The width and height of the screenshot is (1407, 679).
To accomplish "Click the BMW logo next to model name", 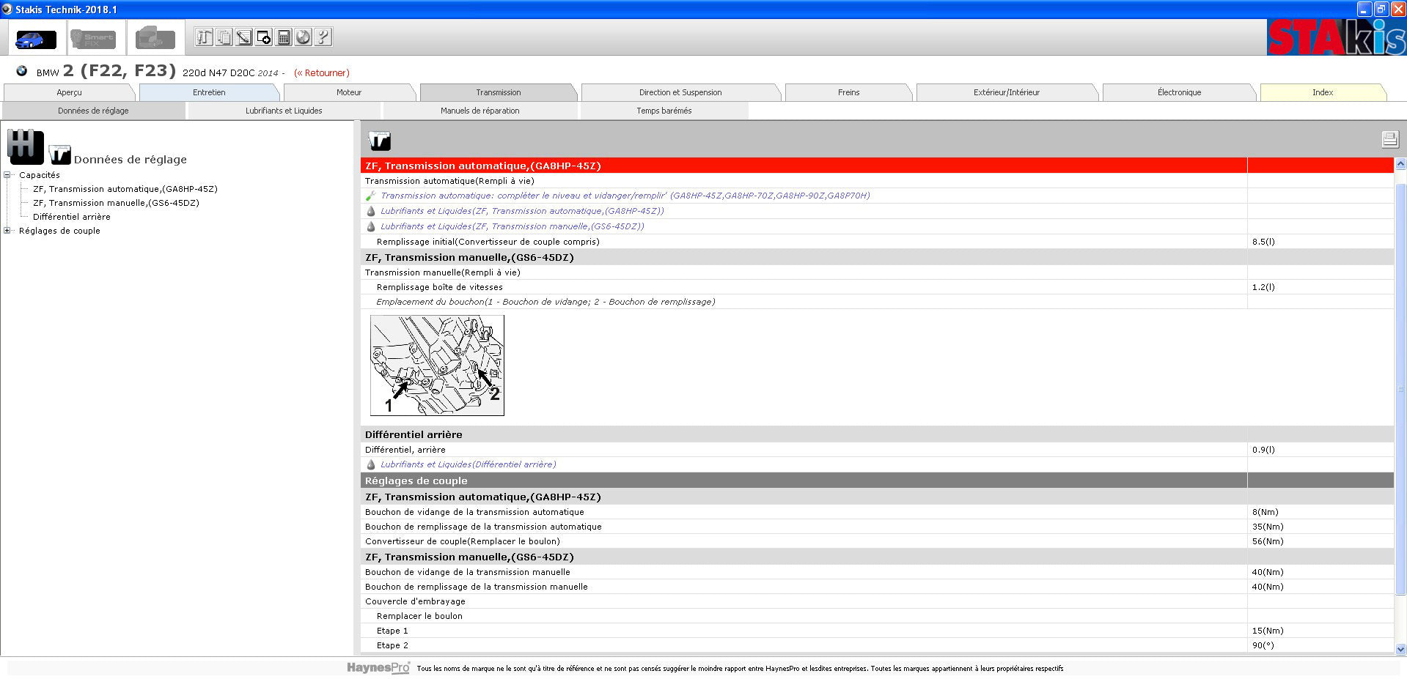I will click(22, 71).
